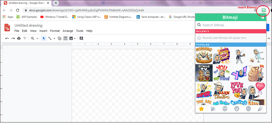The width and height of the screenshot is (272, 123).
Task: Open the Sains komputer LinkedIn bookmark
Action: [151, 17]
